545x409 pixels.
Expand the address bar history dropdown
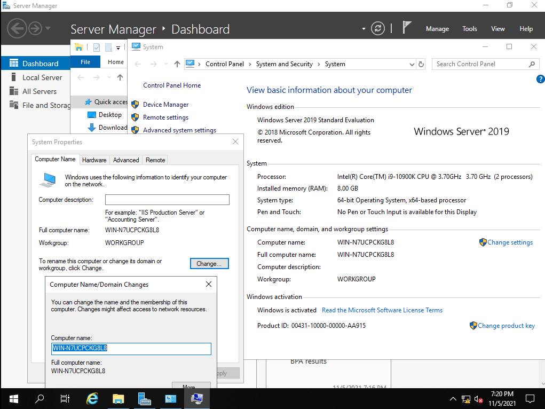coord(412,65)
